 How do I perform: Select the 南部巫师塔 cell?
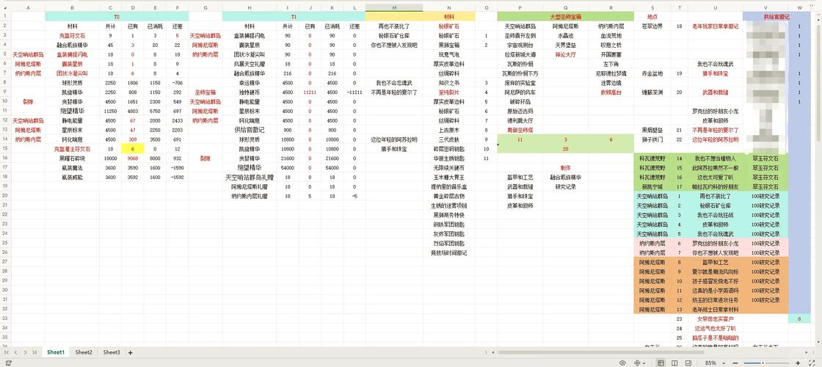520,130
